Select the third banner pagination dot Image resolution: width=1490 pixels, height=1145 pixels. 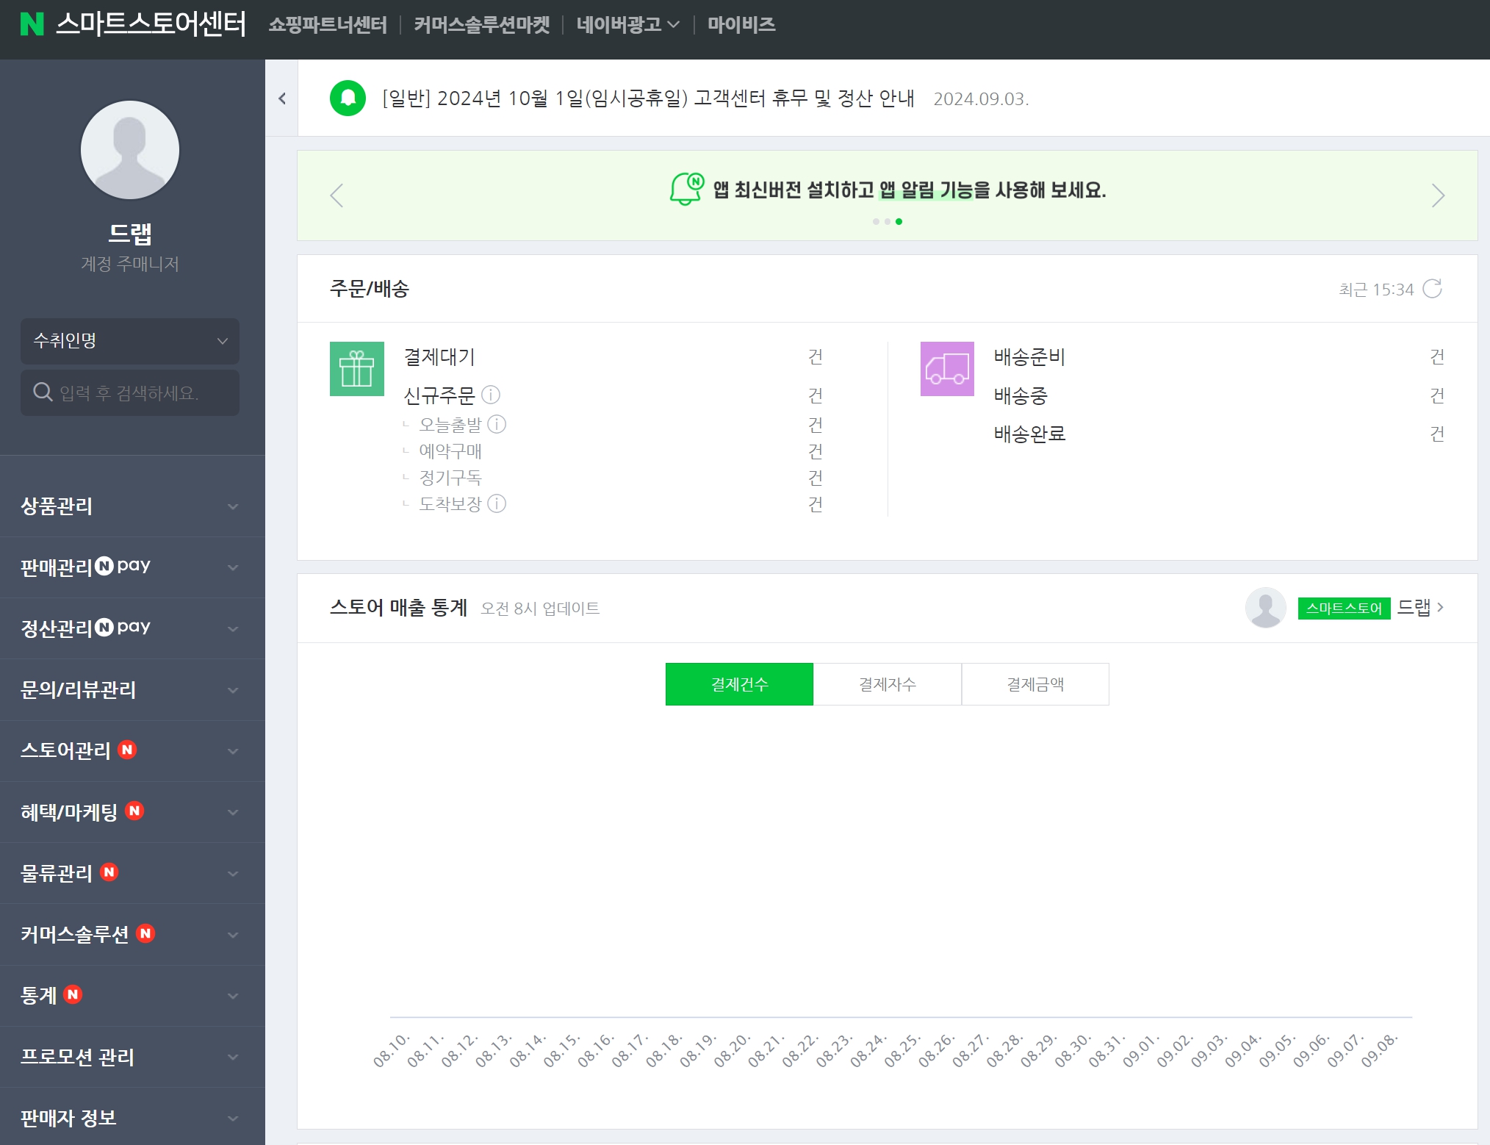(x=899, y=221)
